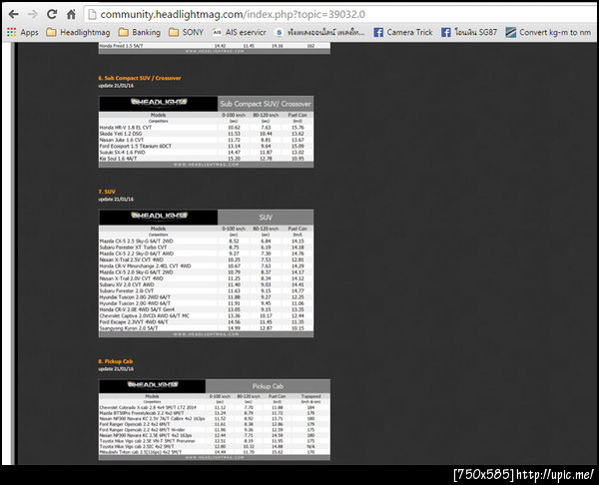Screen dimensions: 599x485
Task: Open the AIS eservice bookmark
Action: [x=240, y=33]
